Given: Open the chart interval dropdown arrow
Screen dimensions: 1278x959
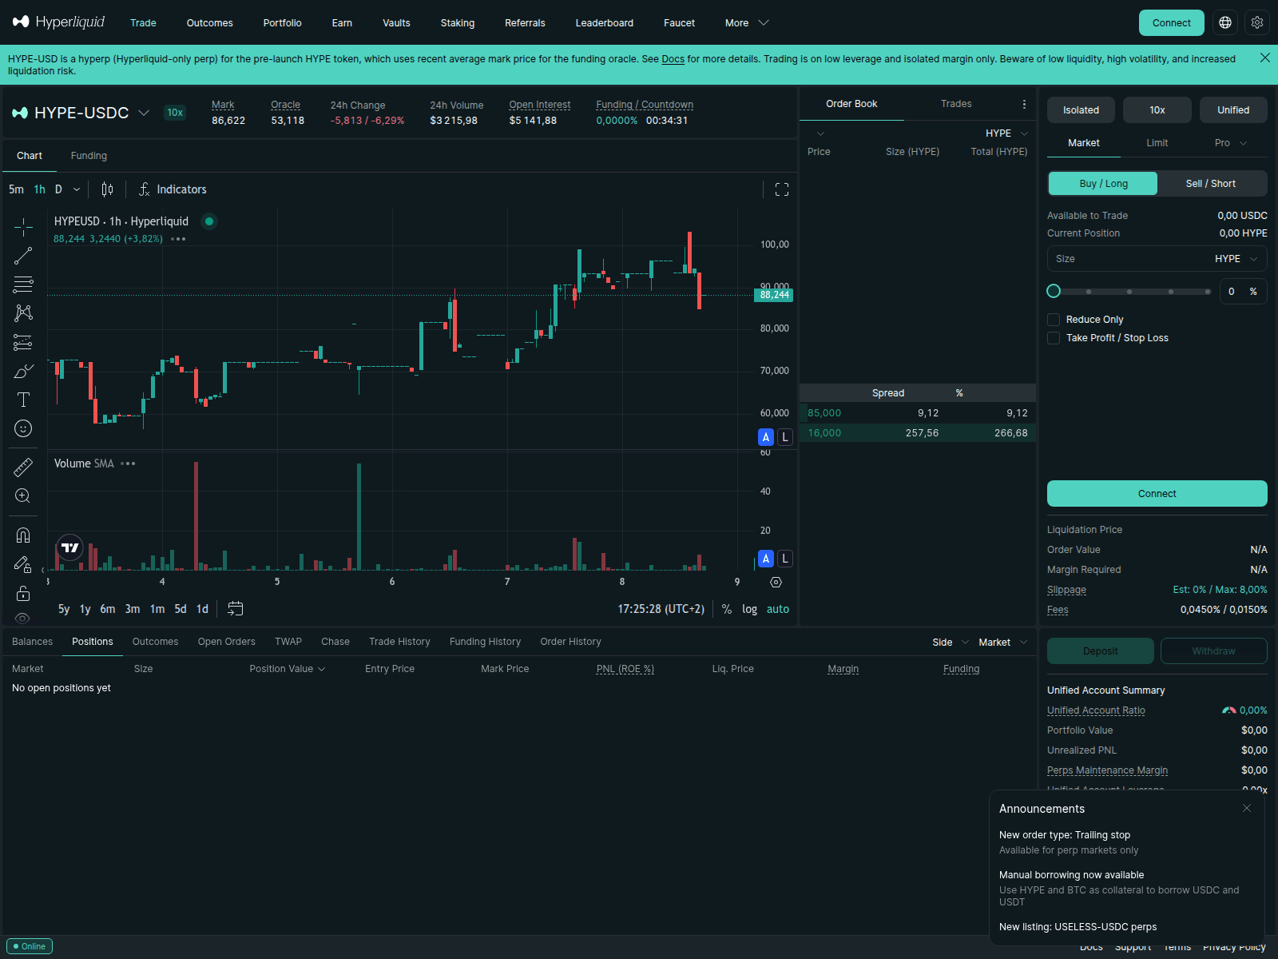Looking at the screenshot, I should tap(77, 189).
